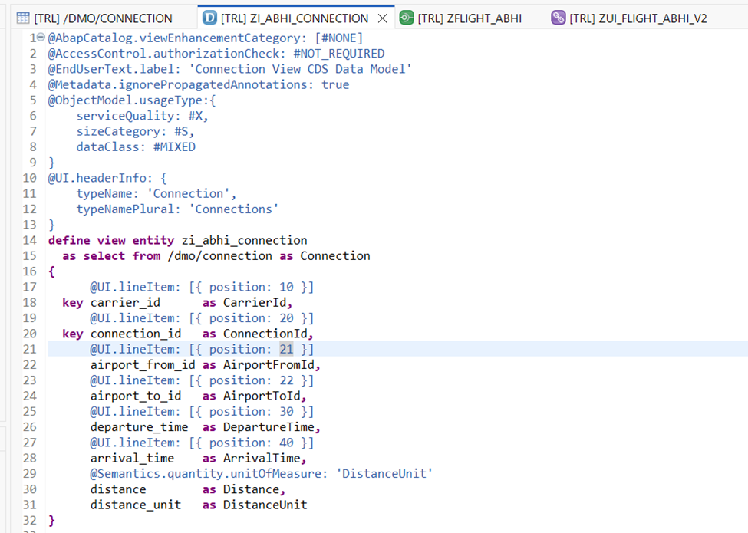Click the green icon on ZFLIGHT_ABHI tab

pyautogui.click(x=406, y=18)
